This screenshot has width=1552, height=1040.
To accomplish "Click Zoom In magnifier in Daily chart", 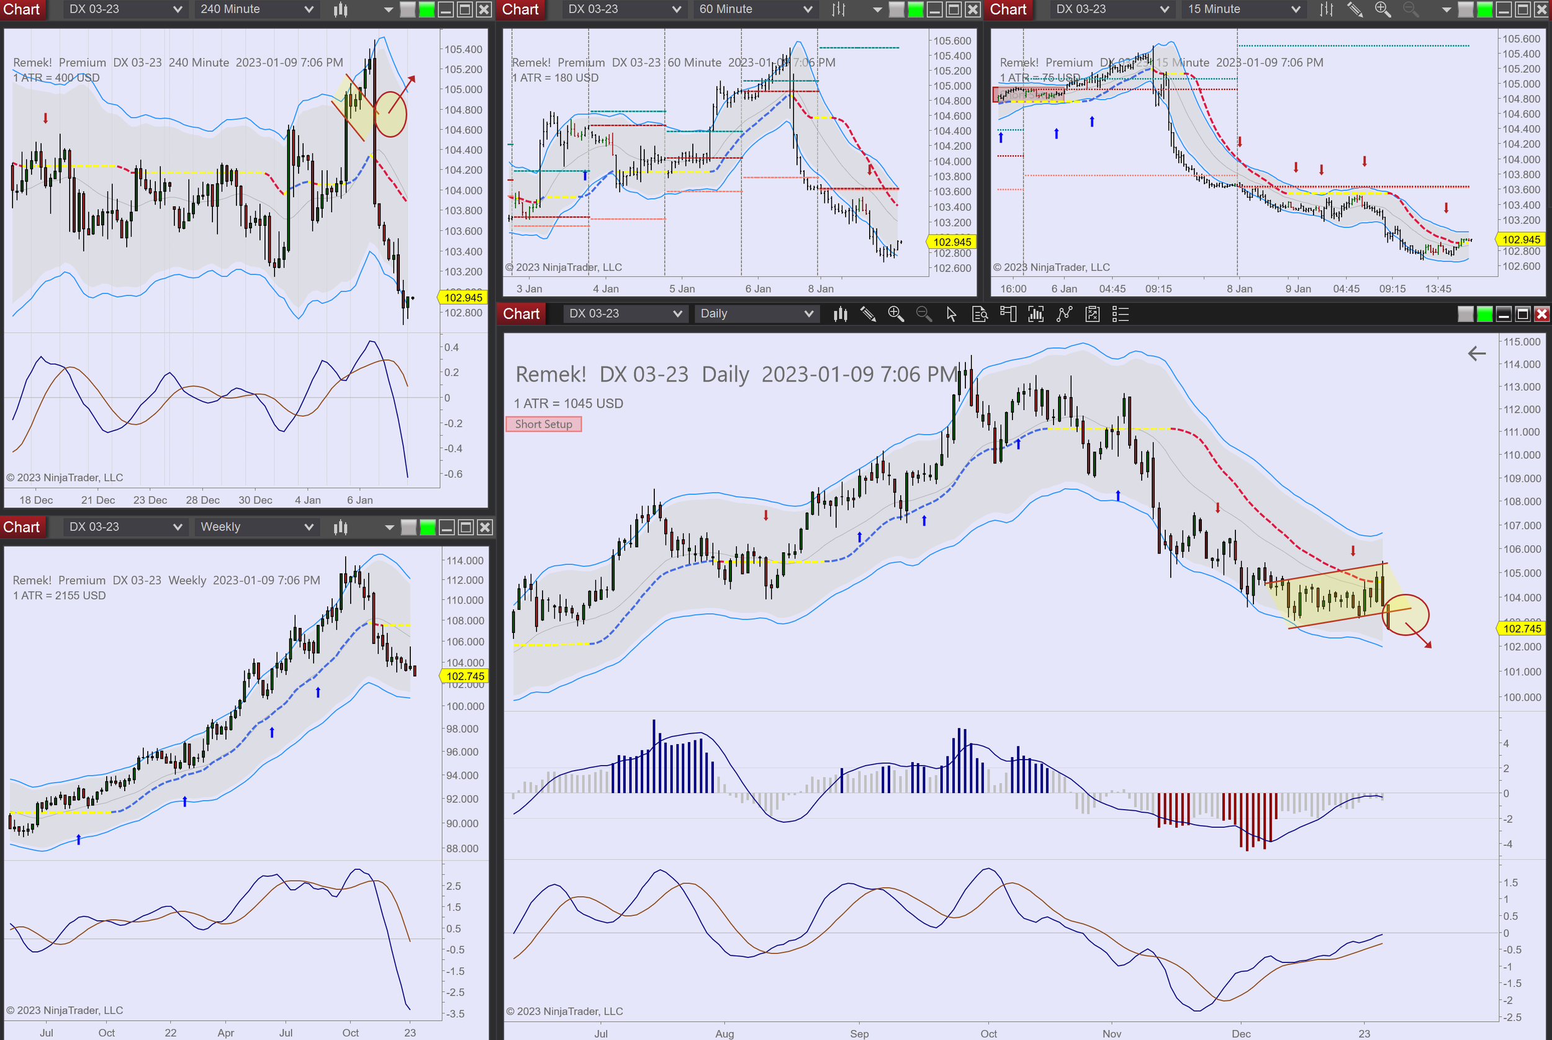I will tap(896, 314).
